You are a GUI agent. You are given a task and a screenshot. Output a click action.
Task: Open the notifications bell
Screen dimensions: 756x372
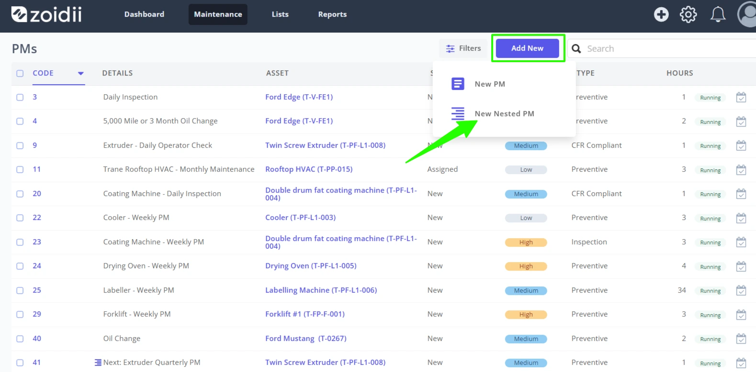[718, 14]
